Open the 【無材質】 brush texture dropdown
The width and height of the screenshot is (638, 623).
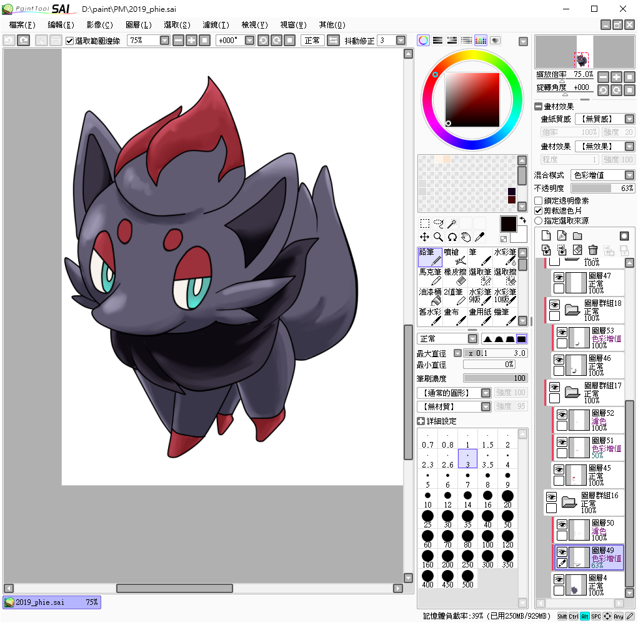[486, 407]
